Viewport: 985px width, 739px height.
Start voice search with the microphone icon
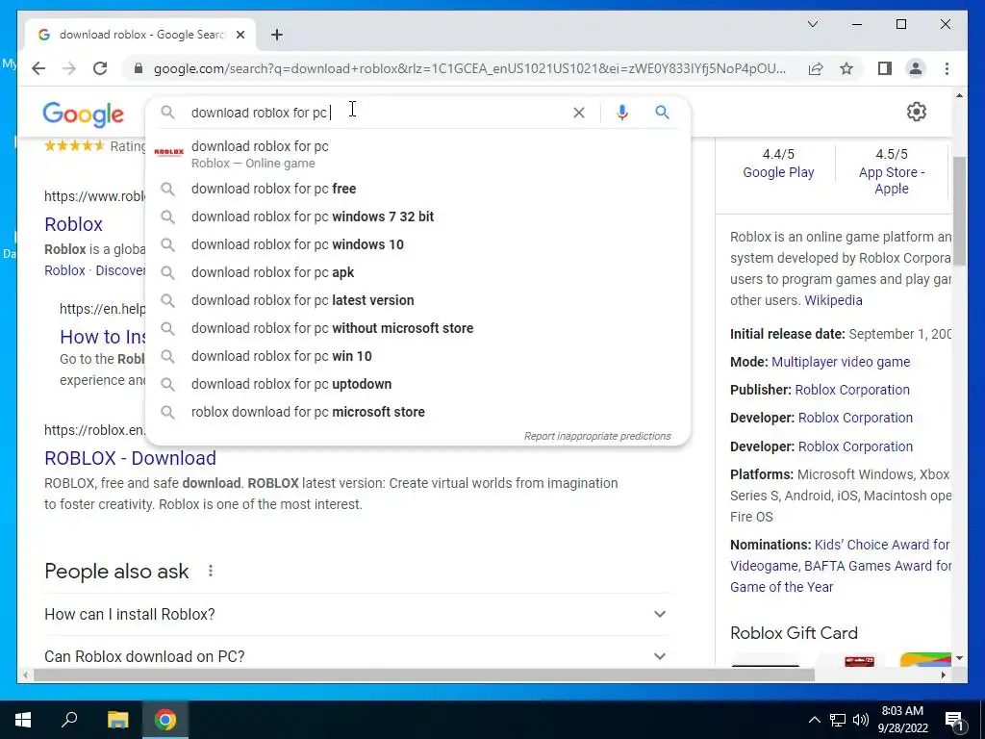coord(622,113)
